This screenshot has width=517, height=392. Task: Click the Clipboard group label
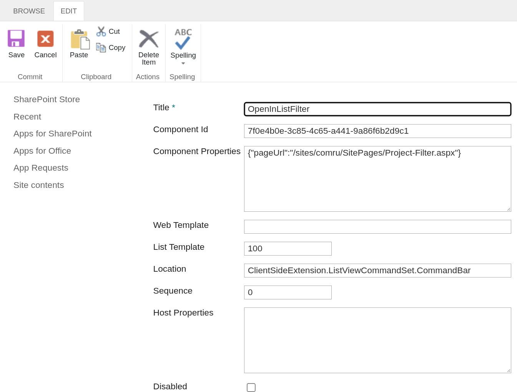coord(96,77)
